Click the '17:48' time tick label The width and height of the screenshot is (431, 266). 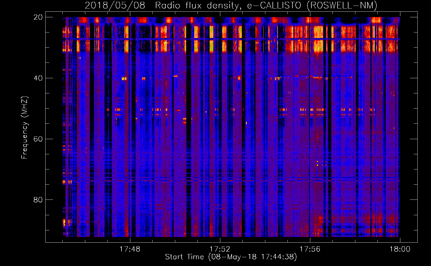point(130,249)
